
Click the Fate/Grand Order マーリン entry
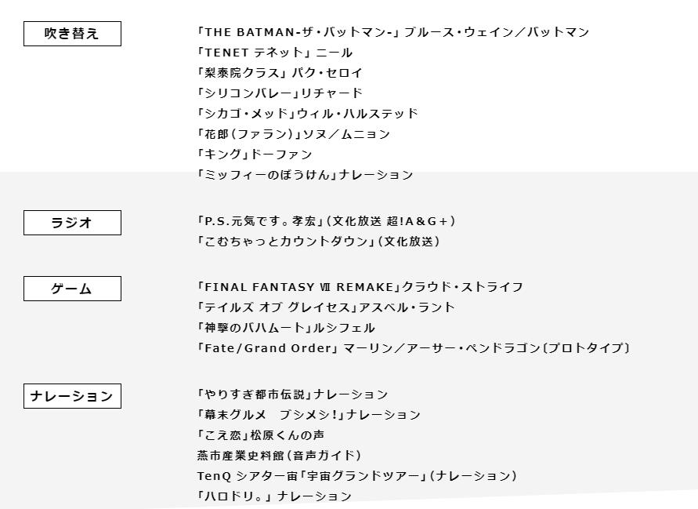413,348
